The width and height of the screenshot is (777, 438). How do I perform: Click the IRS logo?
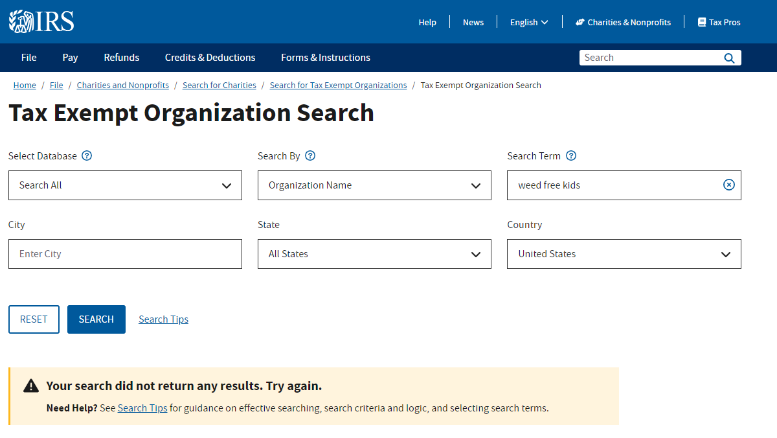41,21
